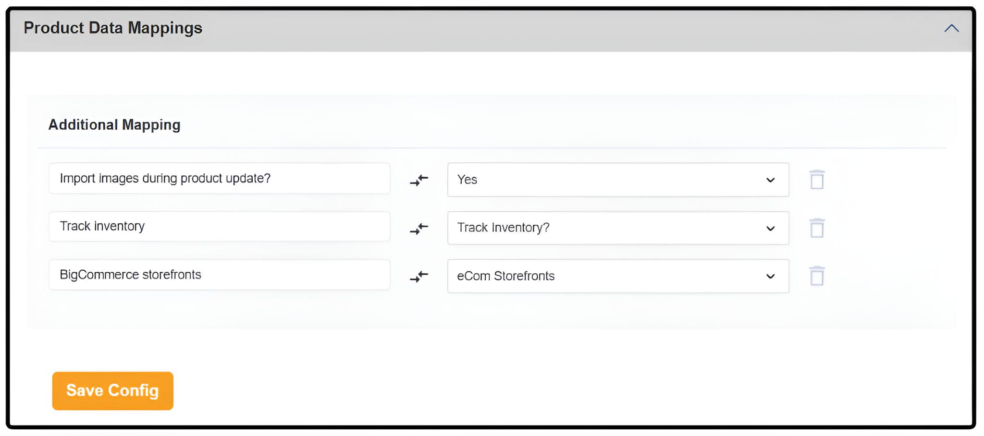The image size is (984, 436).
Task: Click the chevron arrow in eCom Storefronts dropdown
Action: point(770,277)
